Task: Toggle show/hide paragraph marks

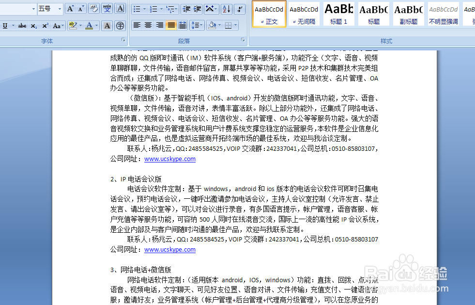Action: (x=240, y=9)
